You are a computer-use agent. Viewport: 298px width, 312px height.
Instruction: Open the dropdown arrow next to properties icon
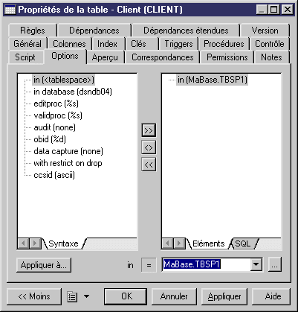click(86, 296)
